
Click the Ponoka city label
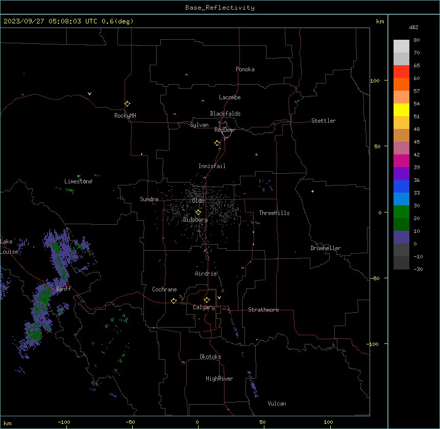(x=245, y=69)
